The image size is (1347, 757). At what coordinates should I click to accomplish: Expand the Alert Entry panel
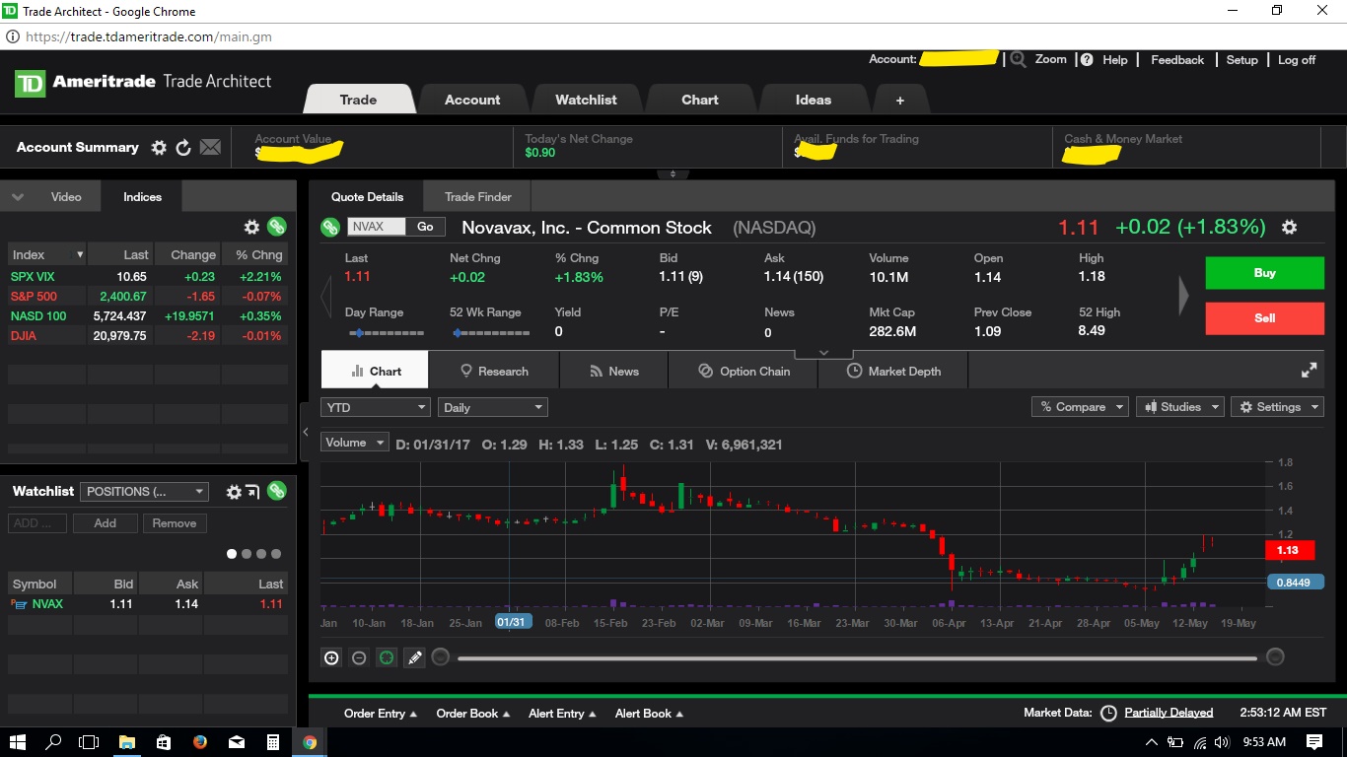coord(563,714)
